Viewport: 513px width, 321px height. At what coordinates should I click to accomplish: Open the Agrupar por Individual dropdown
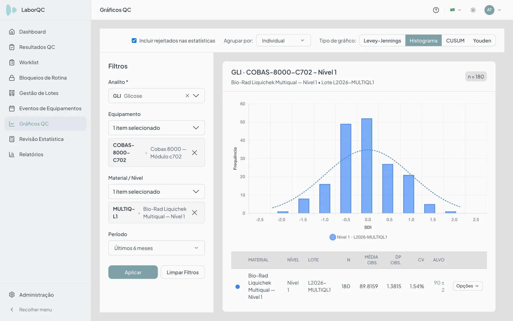click(x=283, y=41)
